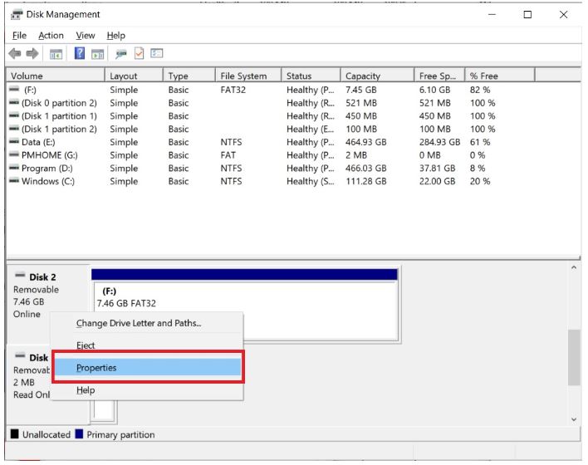The image size is (588, 465).
Task: Select the Data (E:) volume row
Action: coord(42,142)
